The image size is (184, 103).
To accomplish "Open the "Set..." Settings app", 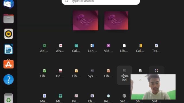I will click(x=124, y=98).
